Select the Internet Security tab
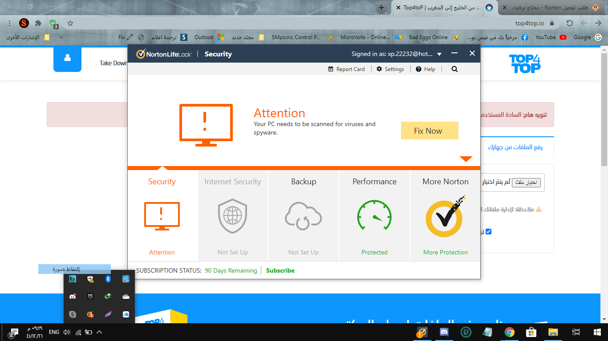This screenshot has width=608, height=341. coord(233,215)
